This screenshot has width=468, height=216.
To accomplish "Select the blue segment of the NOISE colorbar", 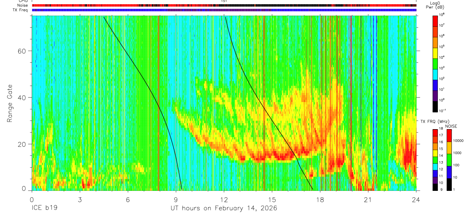I will click(x=450, y=172).
